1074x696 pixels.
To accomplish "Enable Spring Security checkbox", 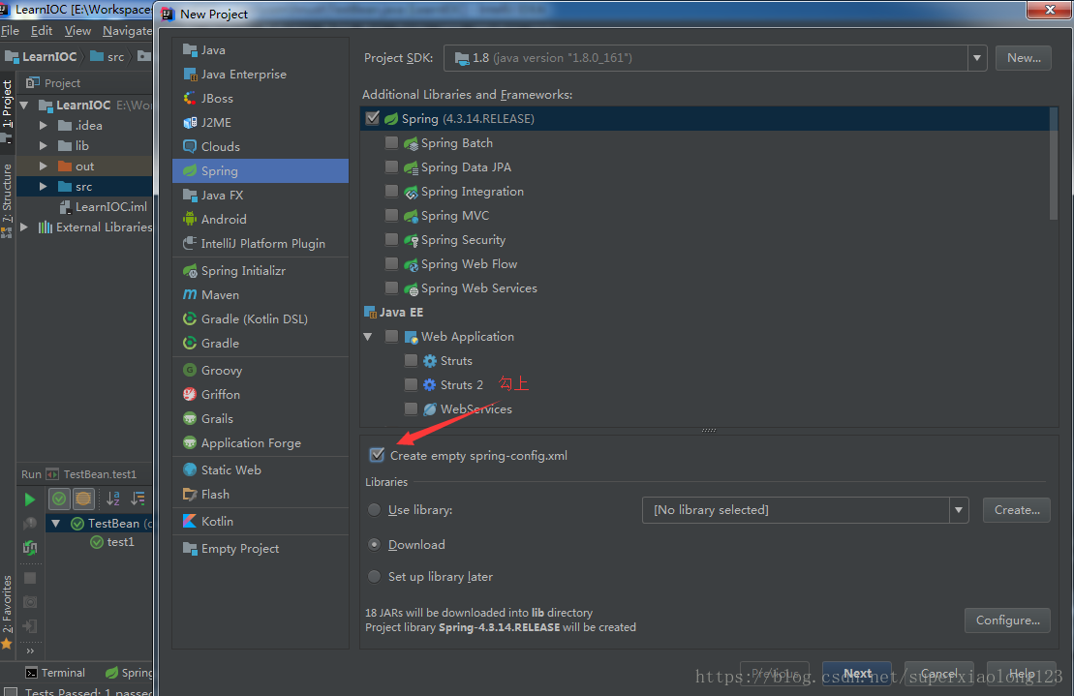I will coord(392,239).
